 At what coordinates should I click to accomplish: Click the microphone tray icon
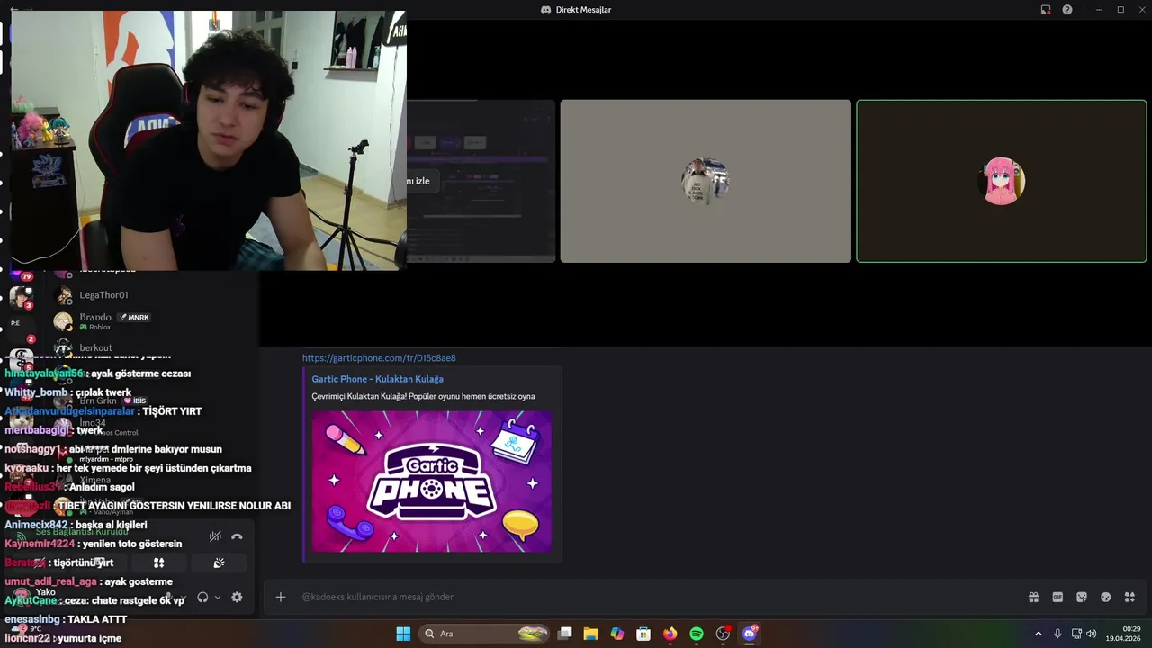(1057, 634)
